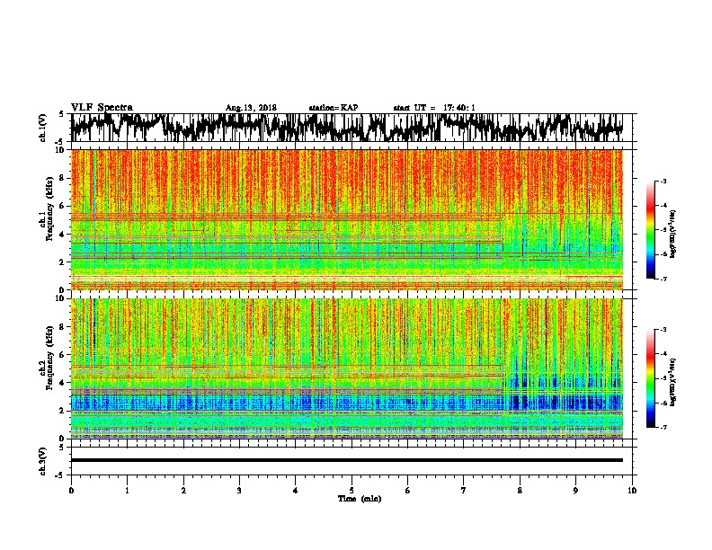Click the "-7" label on ch.1 color bar
Image resolution: width=712 pixels, height=550 pixels.
(663, 279)
